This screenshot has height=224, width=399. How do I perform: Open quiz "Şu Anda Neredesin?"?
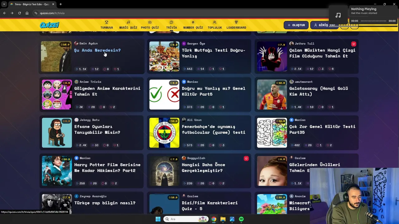point(97,50)
